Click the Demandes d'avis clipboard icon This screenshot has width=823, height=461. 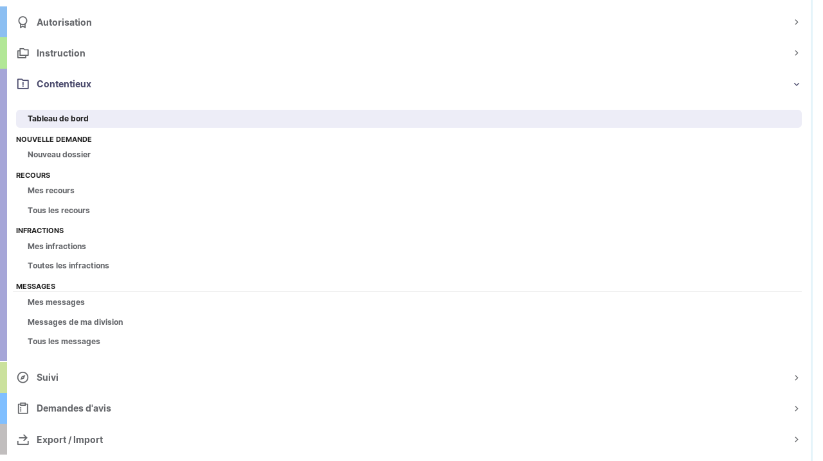23,408
